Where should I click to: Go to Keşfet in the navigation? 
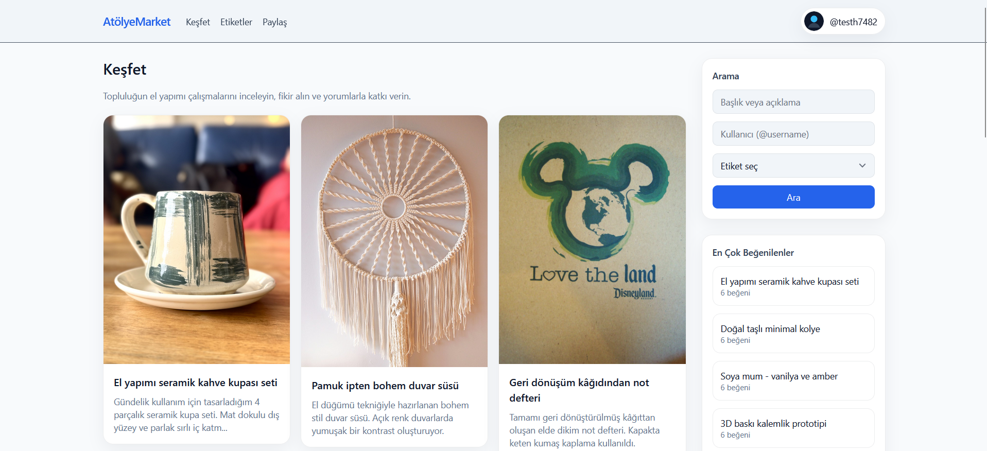point(198,22)
